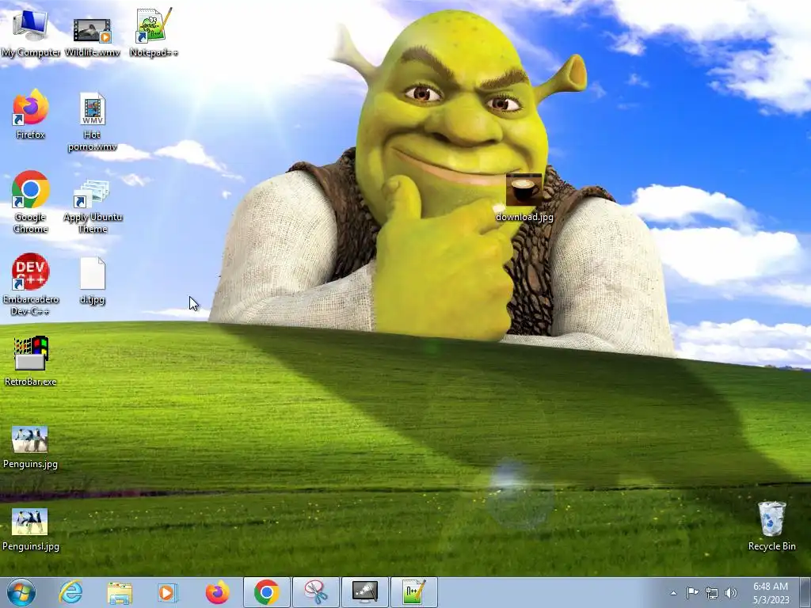Open My Computer desktop icon

pos(31,32)
